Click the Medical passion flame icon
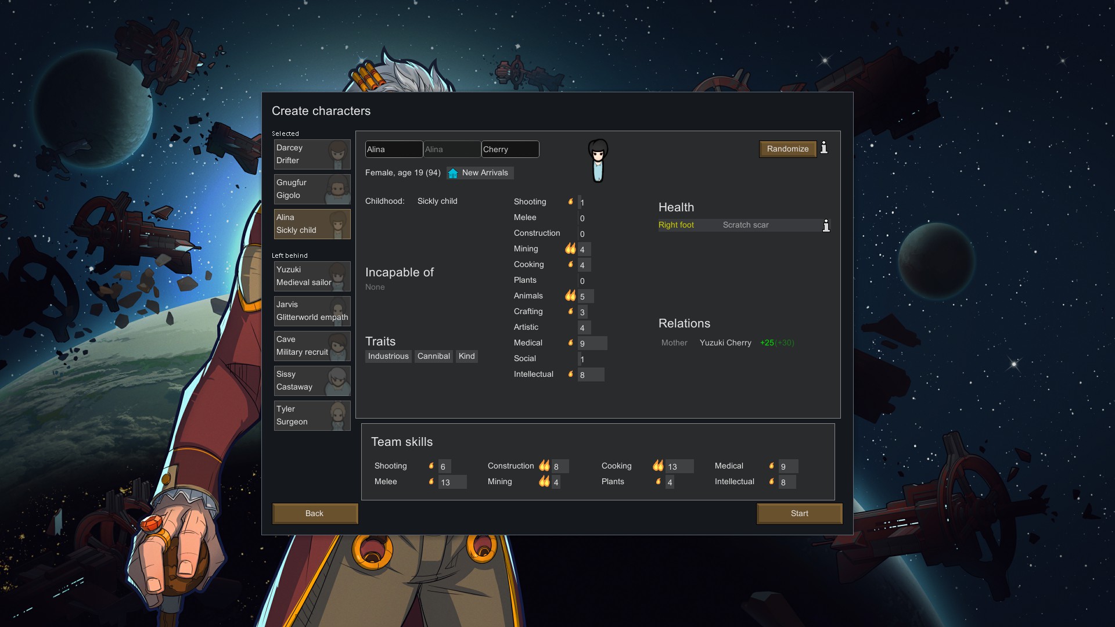Screen dimensions: 1115x627 tap(570, 343)
